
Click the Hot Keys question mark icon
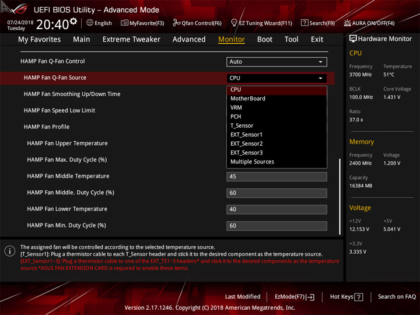[359, 297]
